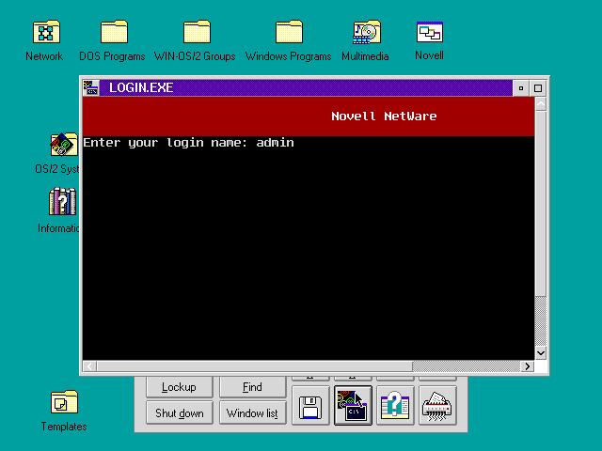Click the Shut down button

[x=179, y=412]
